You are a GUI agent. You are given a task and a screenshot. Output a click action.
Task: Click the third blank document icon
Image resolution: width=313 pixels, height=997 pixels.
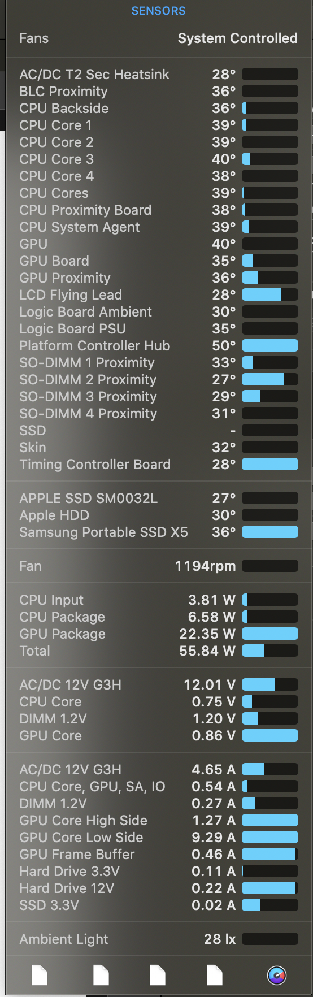158,975
